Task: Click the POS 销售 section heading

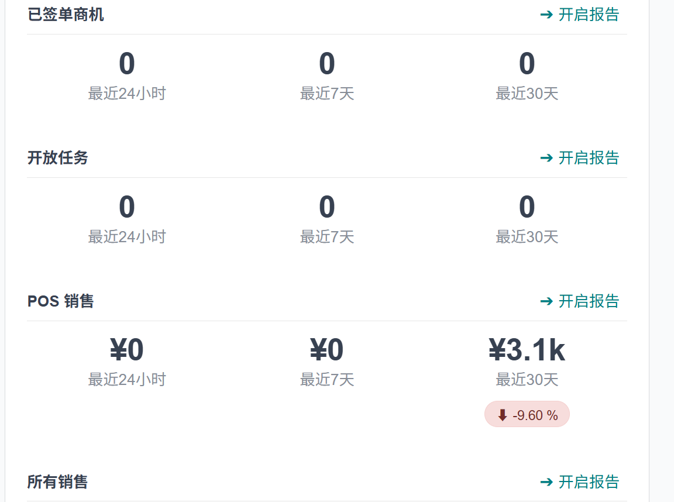Action: coord(61,301)
